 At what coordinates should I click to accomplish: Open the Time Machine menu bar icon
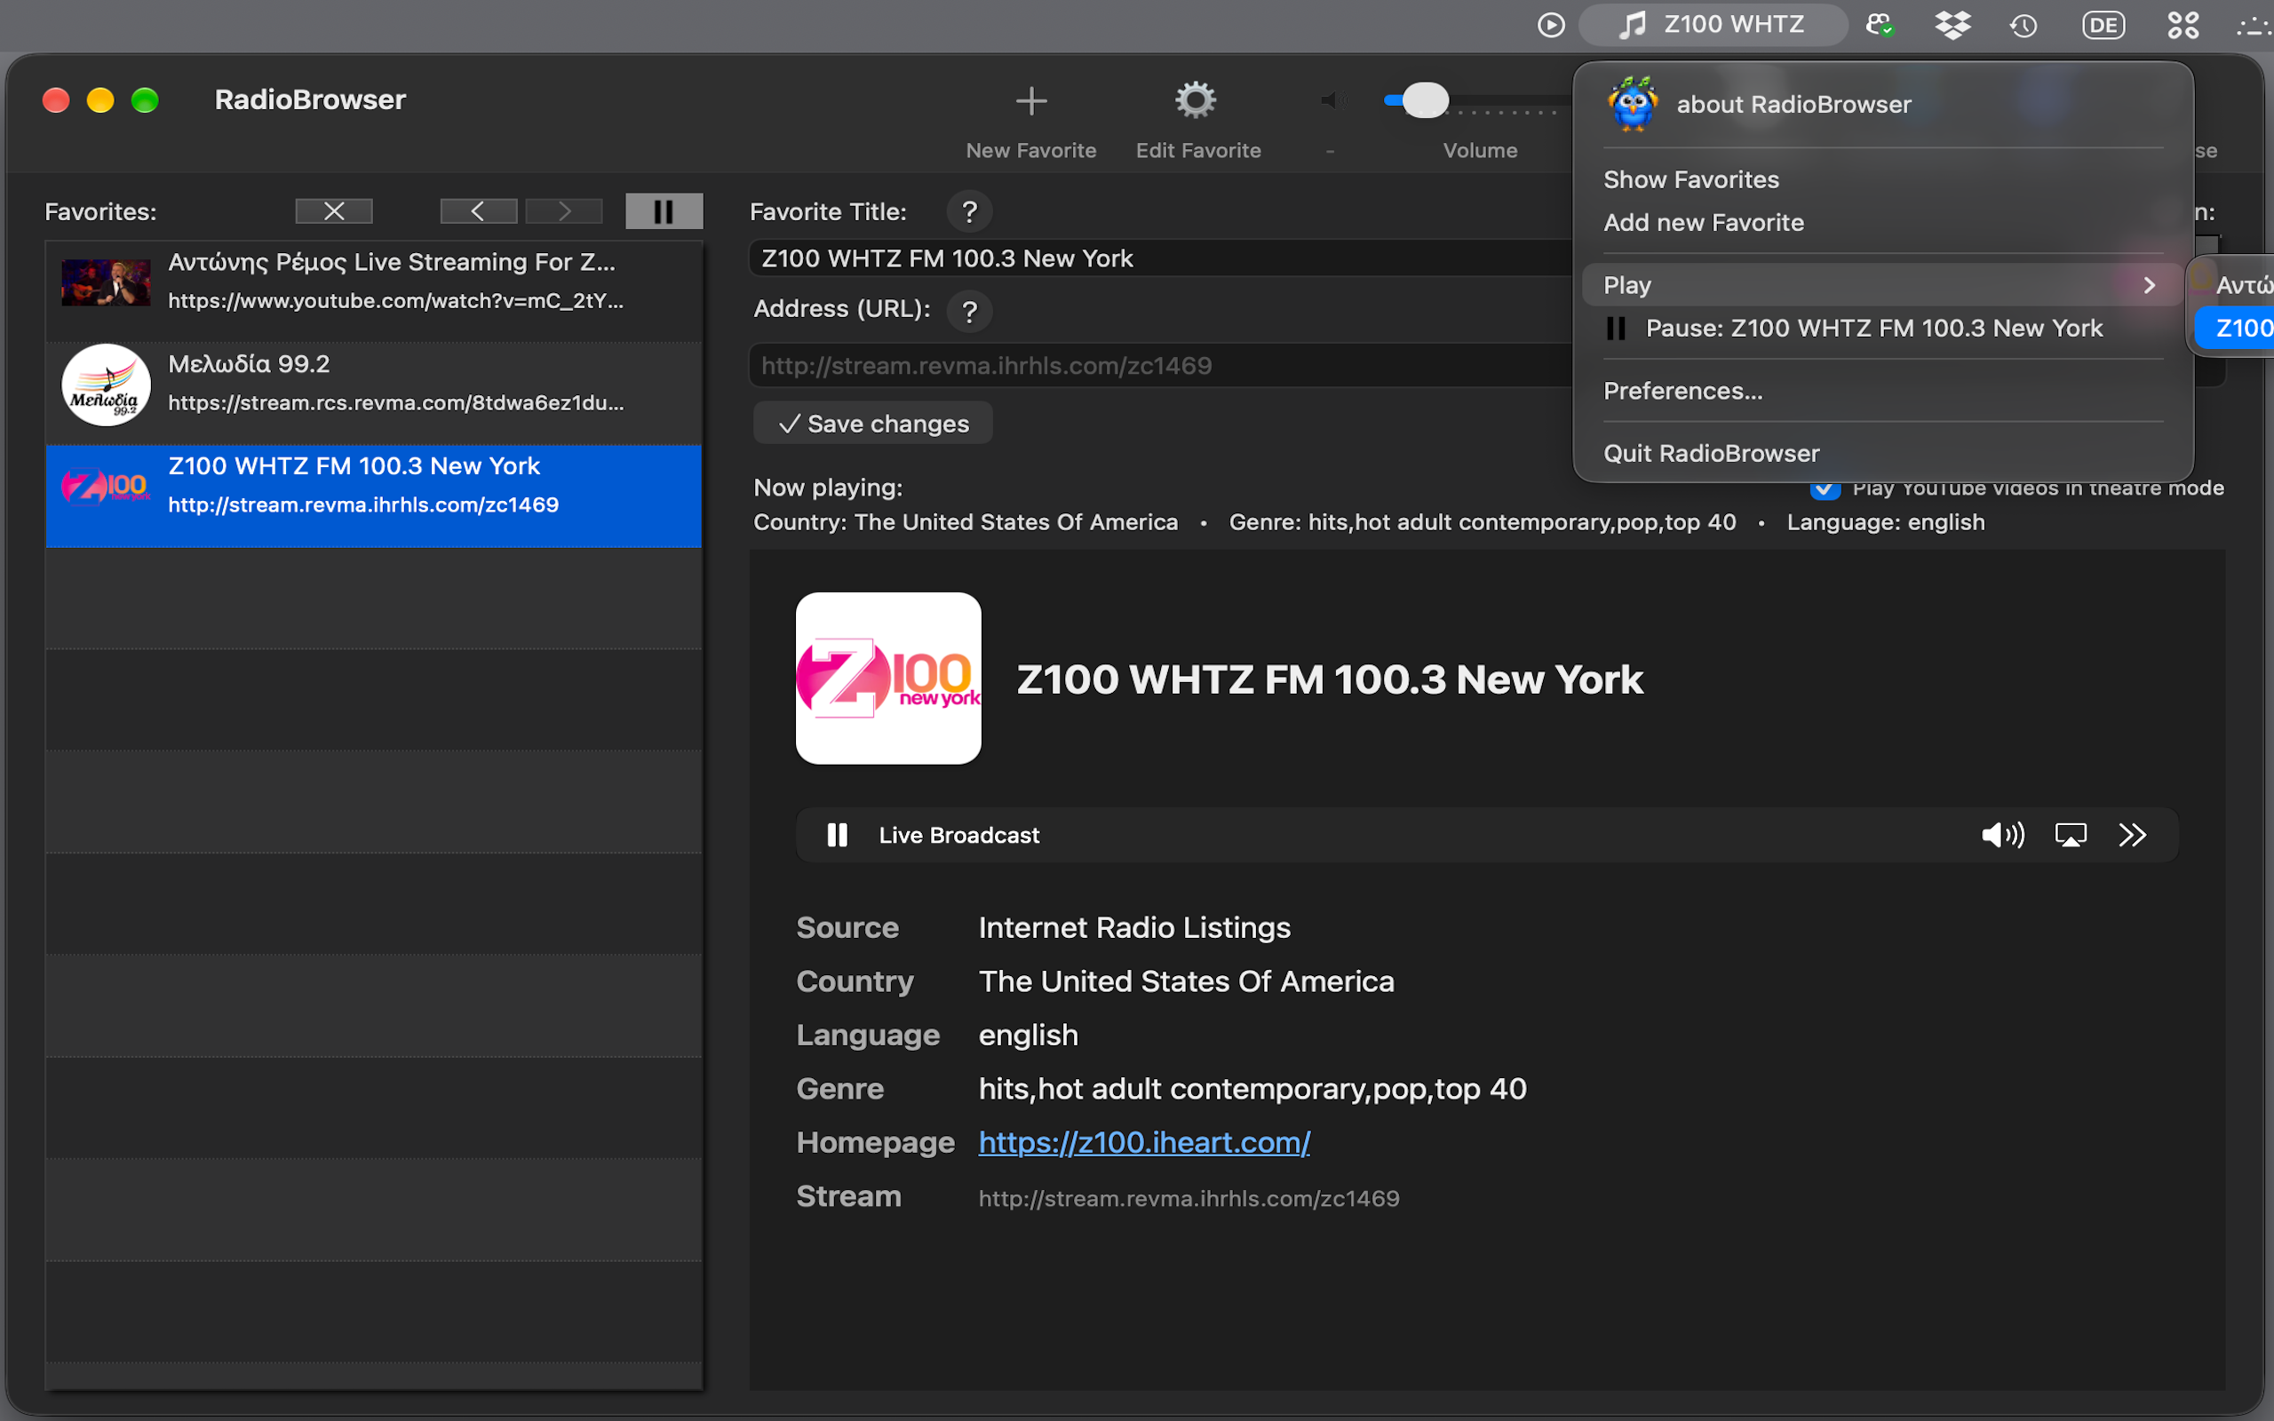(2024, 26)
